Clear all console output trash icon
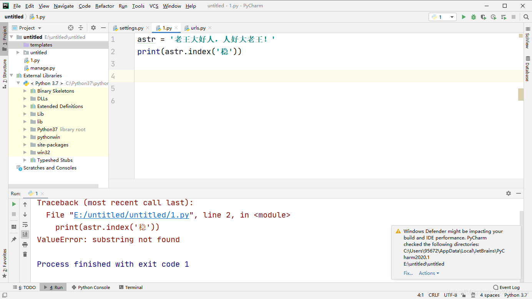 (25, 254)
